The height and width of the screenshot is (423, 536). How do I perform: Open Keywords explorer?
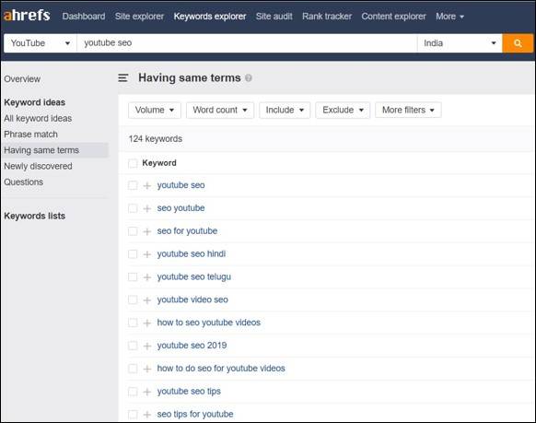click(x=210, y=17)
